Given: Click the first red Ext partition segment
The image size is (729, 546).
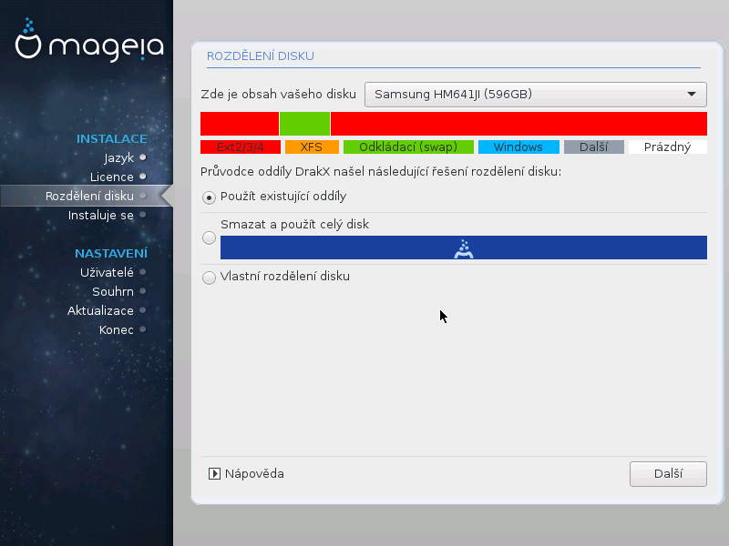Looking at the screenshot, I should [x=240, y=124].
